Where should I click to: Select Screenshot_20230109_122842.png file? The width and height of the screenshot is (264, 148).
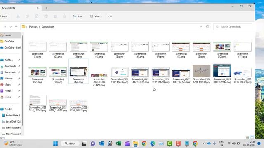point(222,74)
